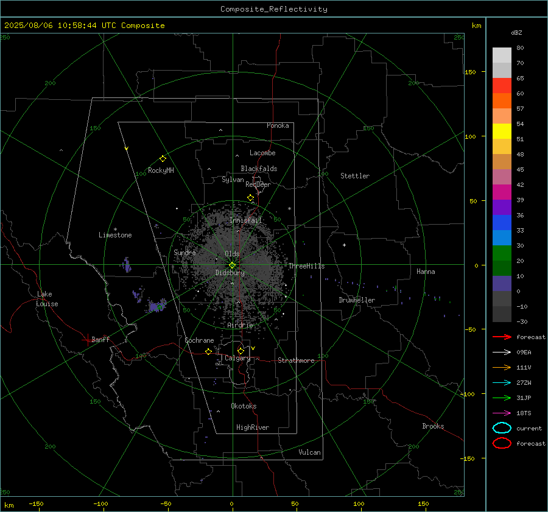
Task: Click the Lacombe label
Action: click(x=262, y=153)
